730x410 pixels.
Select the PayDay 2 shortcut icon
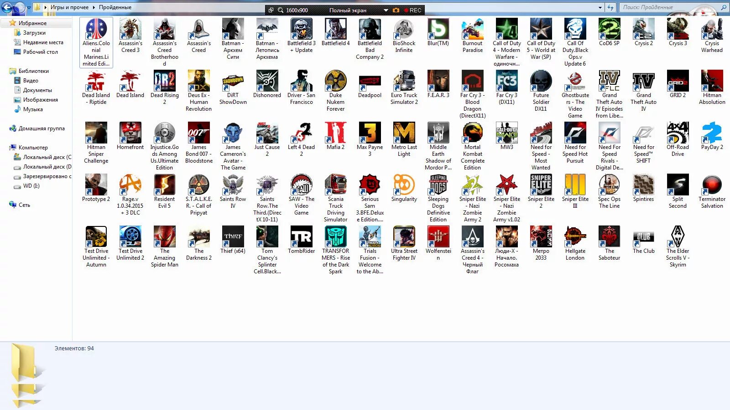click(x=712, y=133)
